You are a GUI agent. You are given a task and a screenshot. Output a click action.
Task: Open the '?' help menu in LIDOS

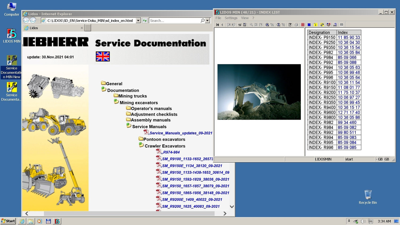coord(253,18)
